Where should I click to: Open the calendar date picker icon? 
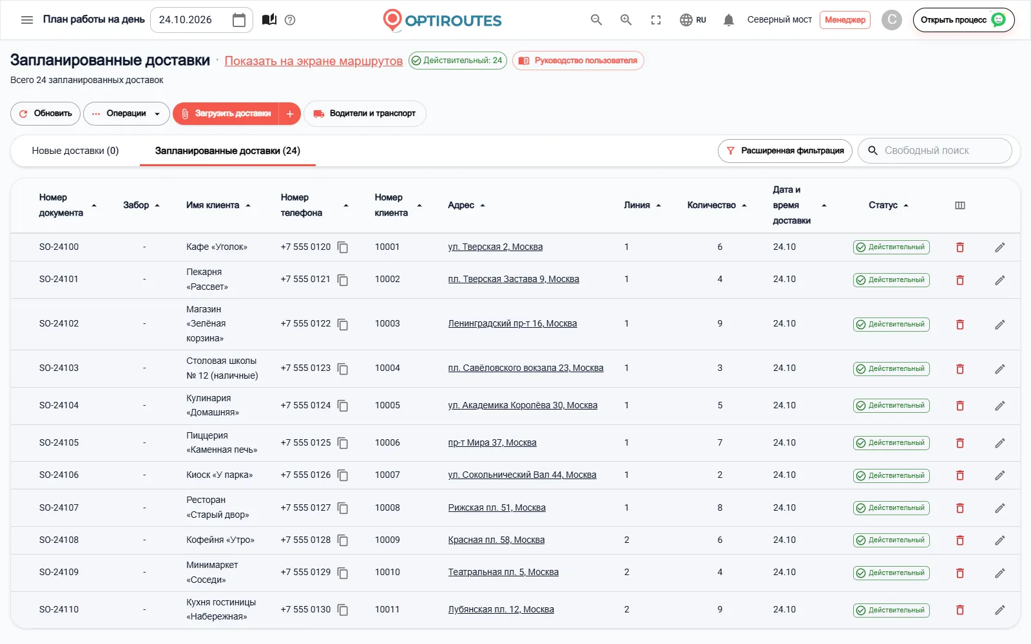click(x=239, y=20)
